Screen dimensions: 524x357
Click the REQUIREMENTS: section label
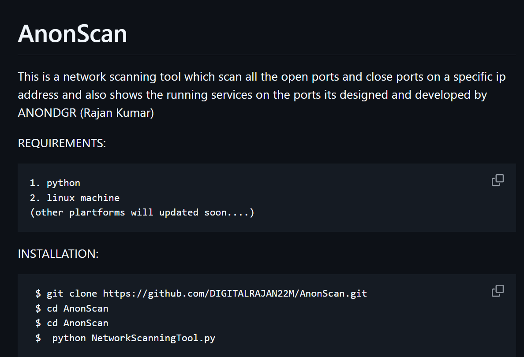(x=62, y=143)
